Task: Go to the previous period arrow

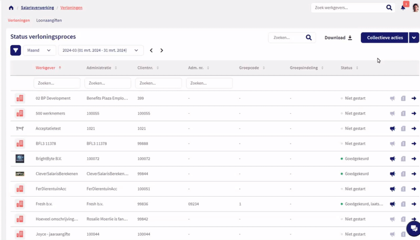Action: pyautogui.click(x=151, y=50)
